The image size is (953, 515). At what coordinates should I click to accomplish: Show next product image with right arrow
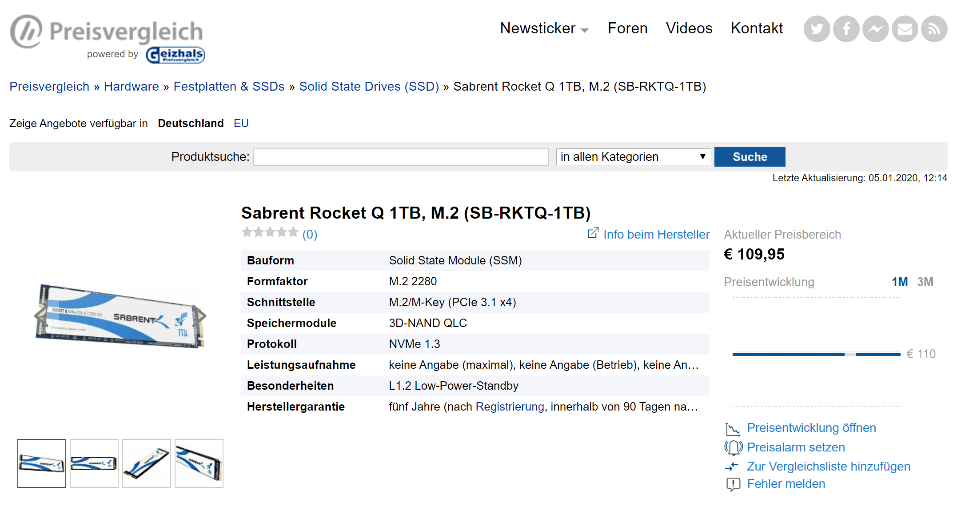(x=199, y=316)
